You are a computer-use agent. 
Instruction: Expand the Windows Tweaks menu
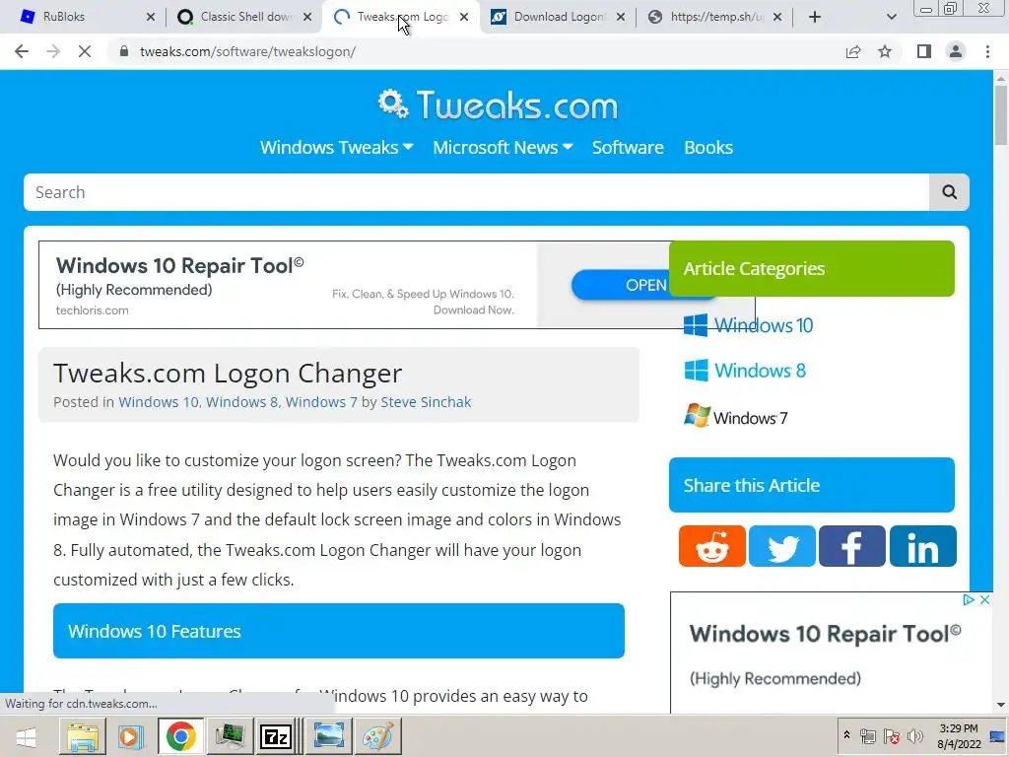(337, 148)
